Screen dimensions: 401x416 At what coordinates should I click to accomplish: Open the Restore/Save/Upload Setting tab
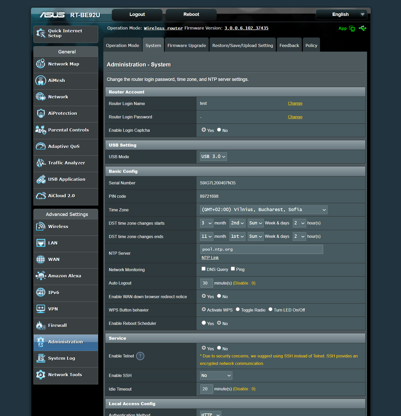[x=242, y=45]
